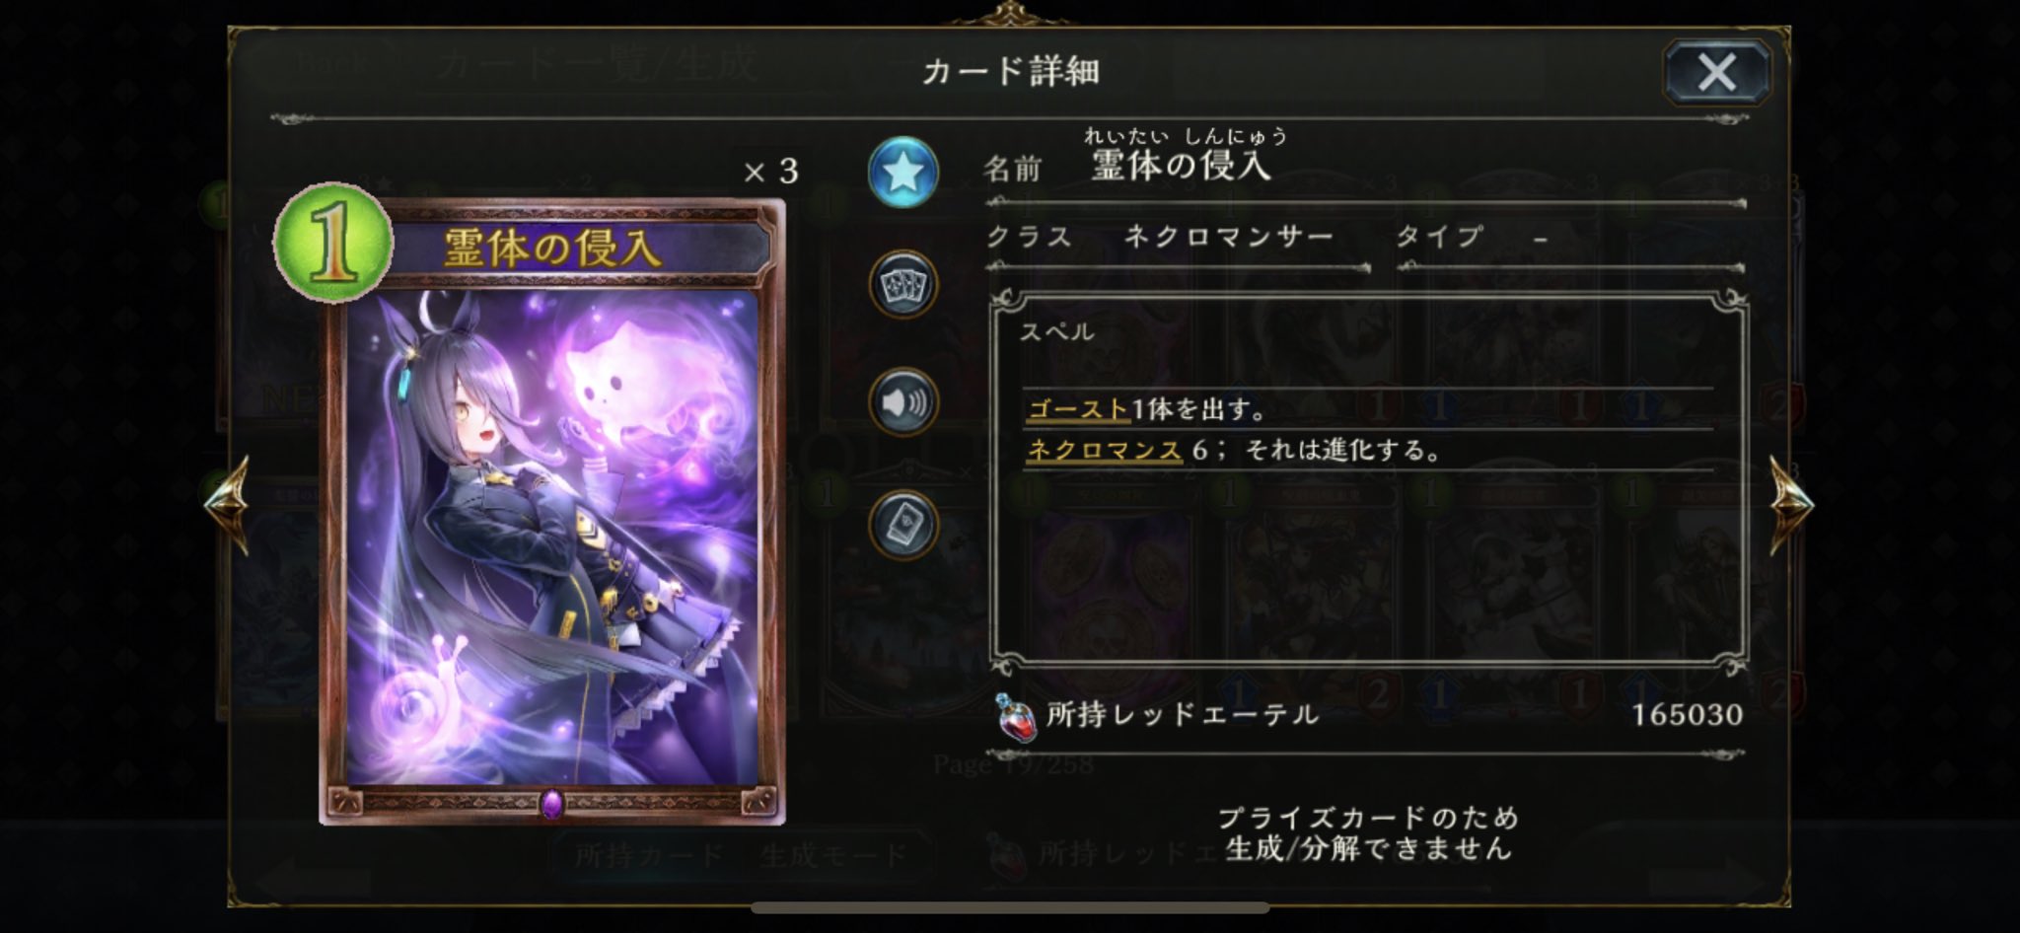Click the × 3 owned count
Image resolution: width=2020 pixels, height=933 pixels.
point(771,173)
